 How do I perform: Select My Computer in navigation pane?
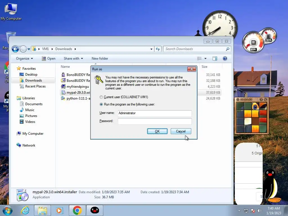33,134
